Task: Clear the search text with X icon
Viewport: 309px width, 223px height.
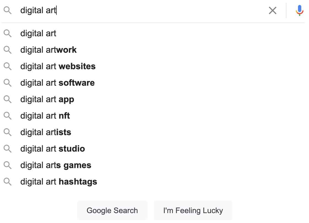Action: (272, 11)
